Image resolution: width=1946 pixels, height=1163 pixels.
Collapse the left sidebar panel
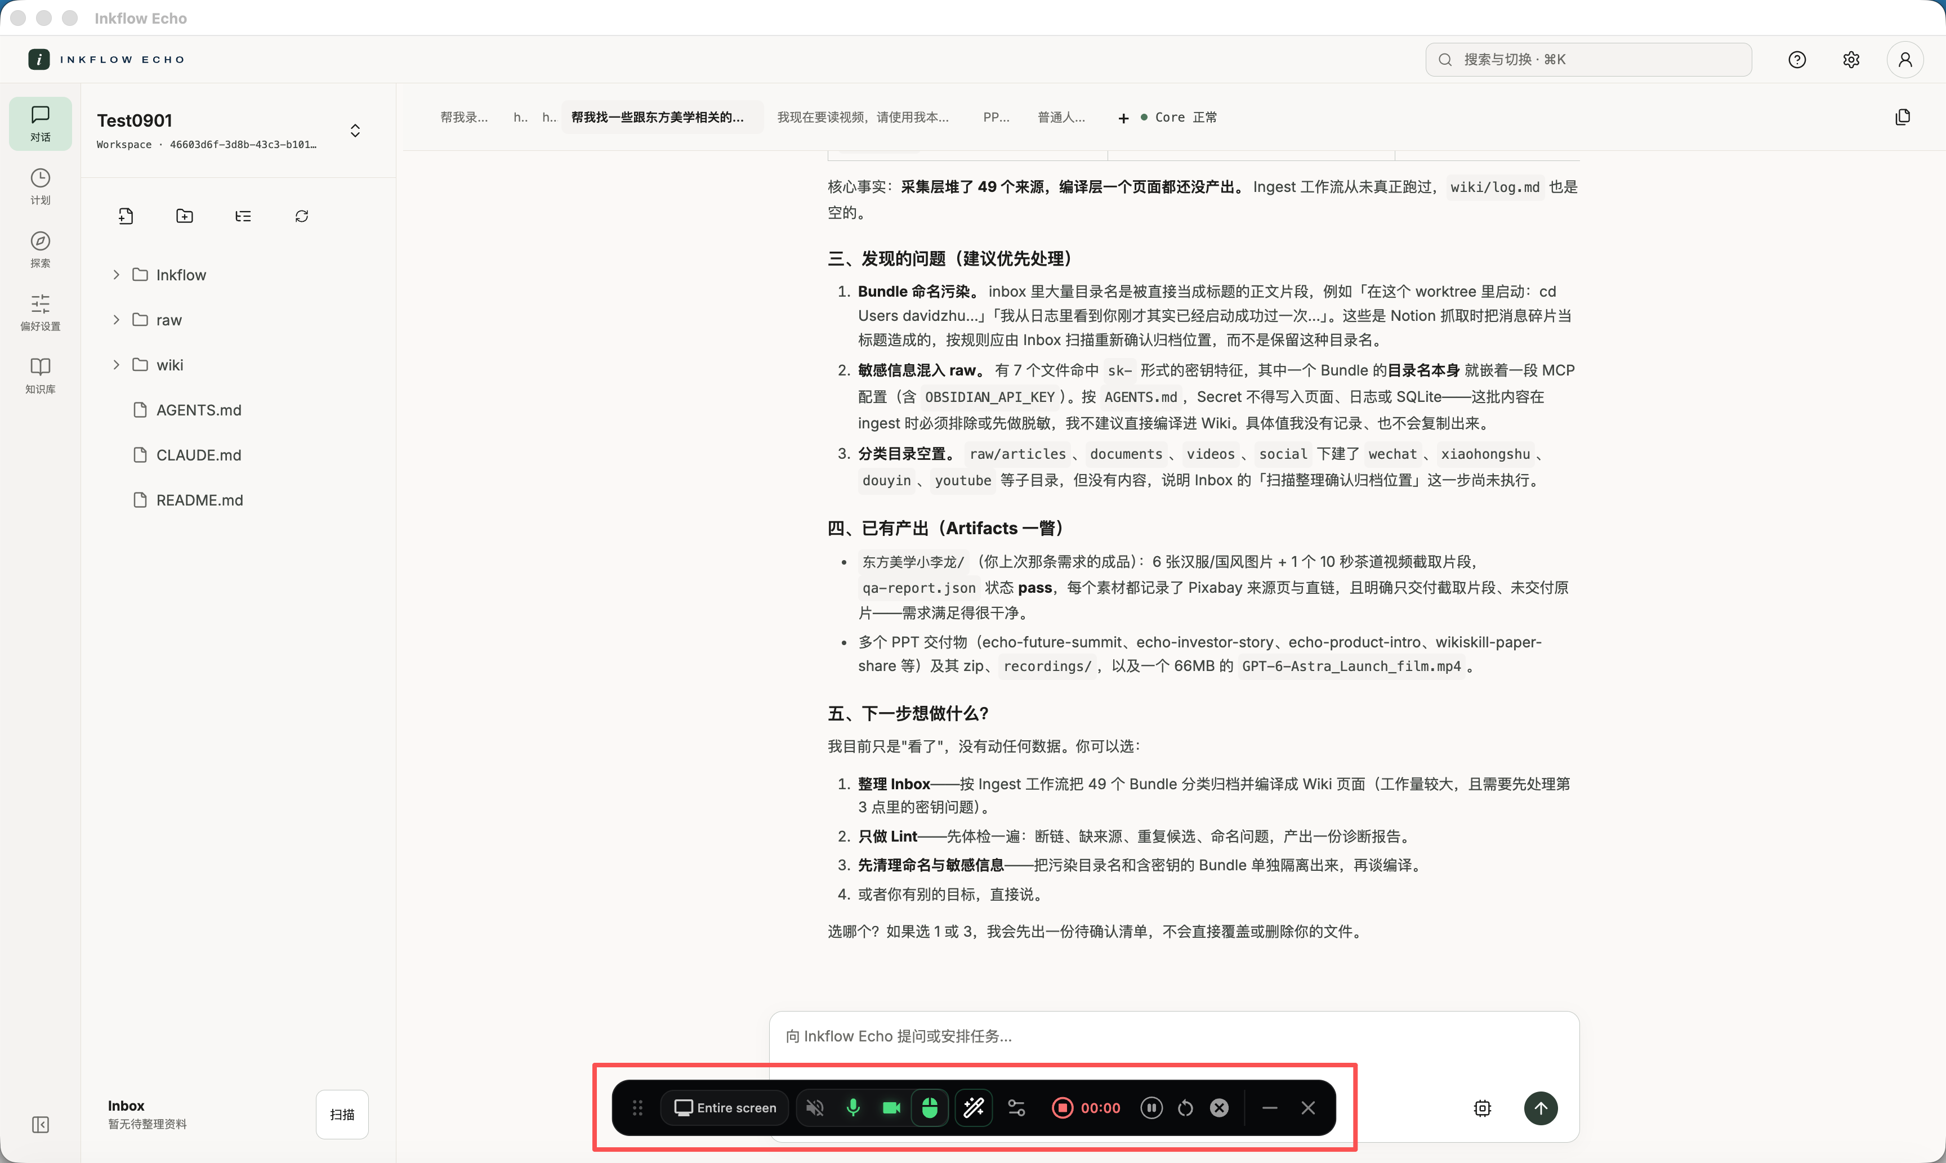[x=41, y=1125]
